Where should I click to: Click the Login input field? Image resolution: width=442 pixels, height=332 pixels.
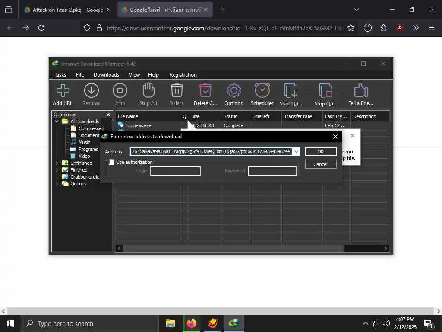point(175,171)
